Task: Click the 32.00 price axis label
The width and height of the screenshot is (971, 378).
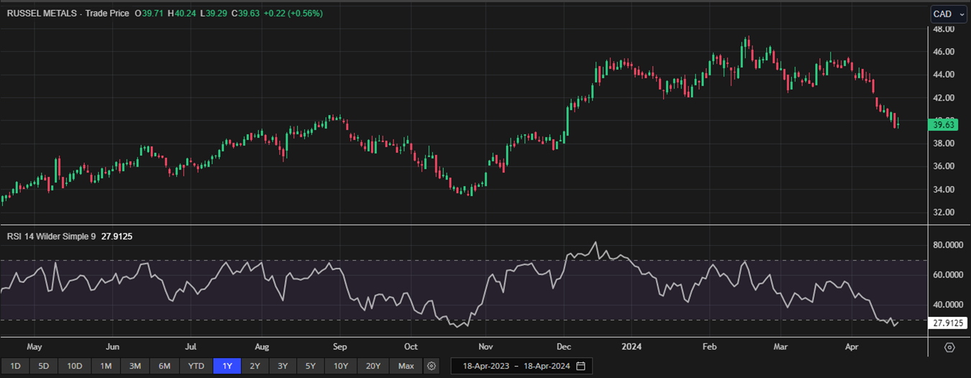Action: tap(945, 213)
